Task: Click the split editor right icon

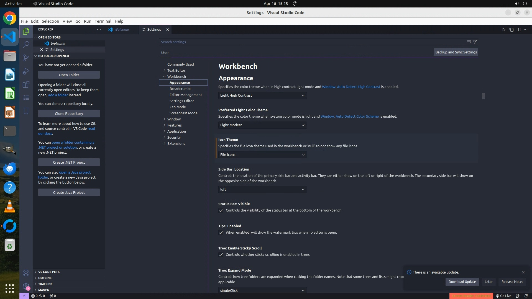Action: [518, 30]
